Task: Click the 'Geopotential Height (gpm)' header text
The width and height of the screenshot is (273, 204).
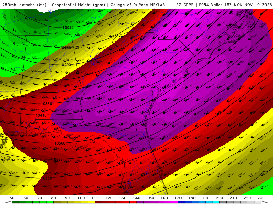Action: pos(78,5)
